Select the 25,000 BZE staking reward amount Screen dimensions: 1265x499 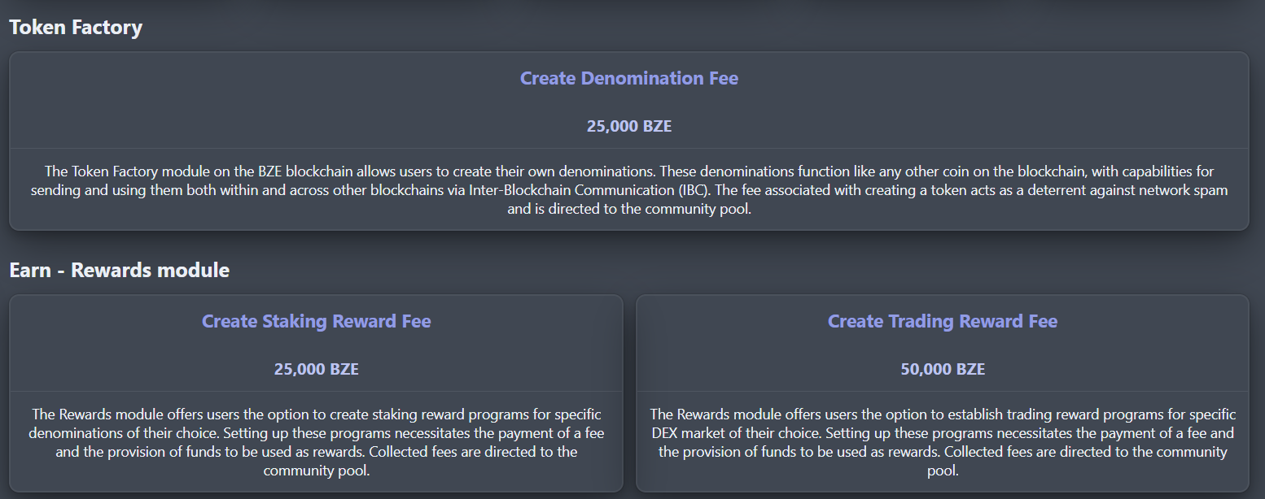coord(316,370)
